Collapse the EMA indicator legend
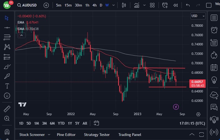This screenshot has height=140, width=220. 21,35
